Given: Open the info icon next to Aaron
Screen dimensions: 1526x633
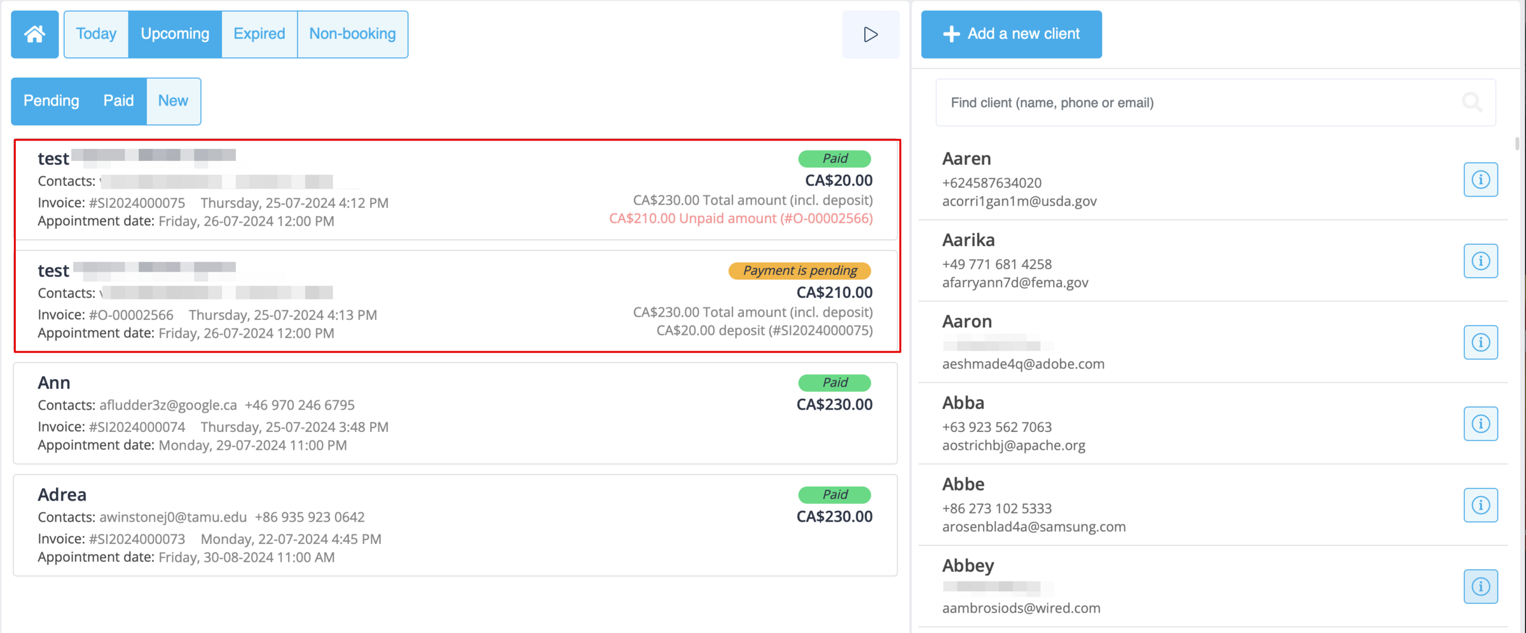Looking at the screenshot, I should [1481, 342].
